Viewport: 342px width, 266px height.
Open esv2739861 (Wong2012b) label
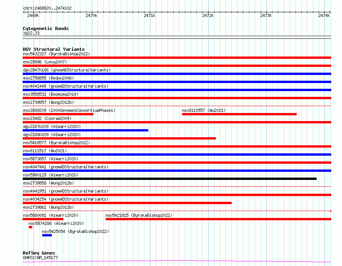pos(48,207)
